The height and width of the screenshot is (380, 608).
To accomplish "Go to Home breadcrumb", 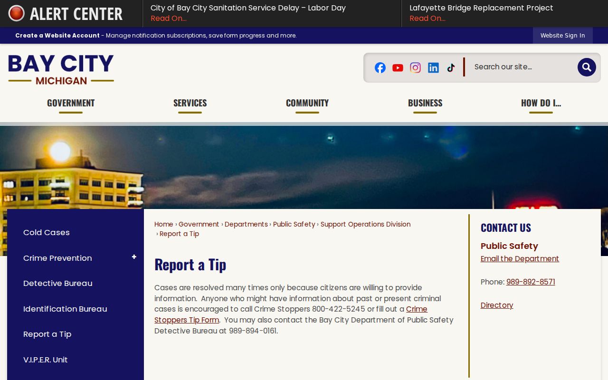I will click(x=164, y=224).
